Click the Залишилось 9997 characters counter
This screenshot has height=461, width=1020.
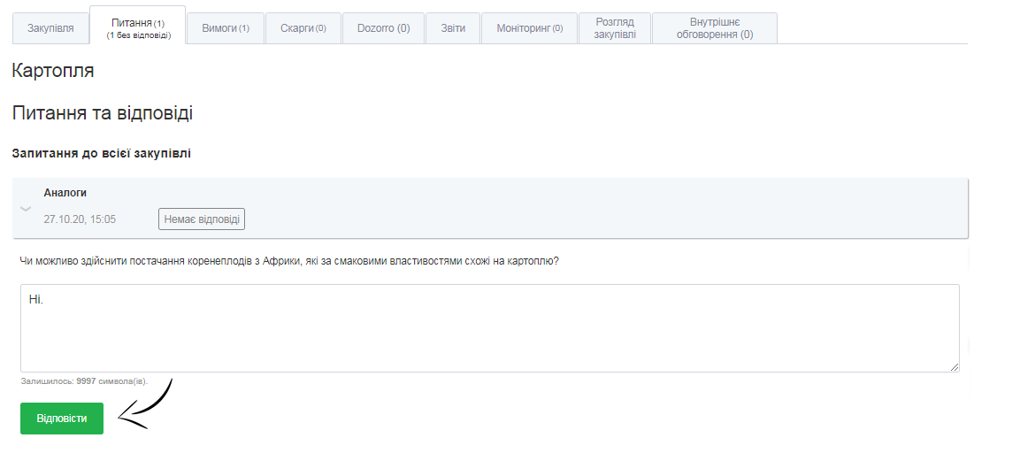84,381
